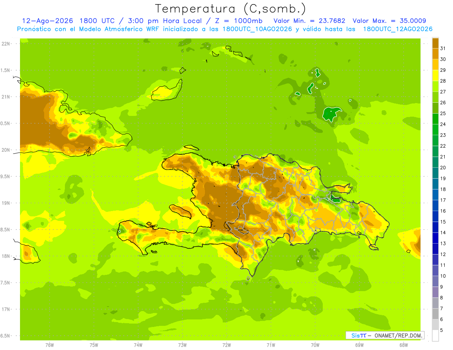Click the "71W" longitude label

coord(271,345)
